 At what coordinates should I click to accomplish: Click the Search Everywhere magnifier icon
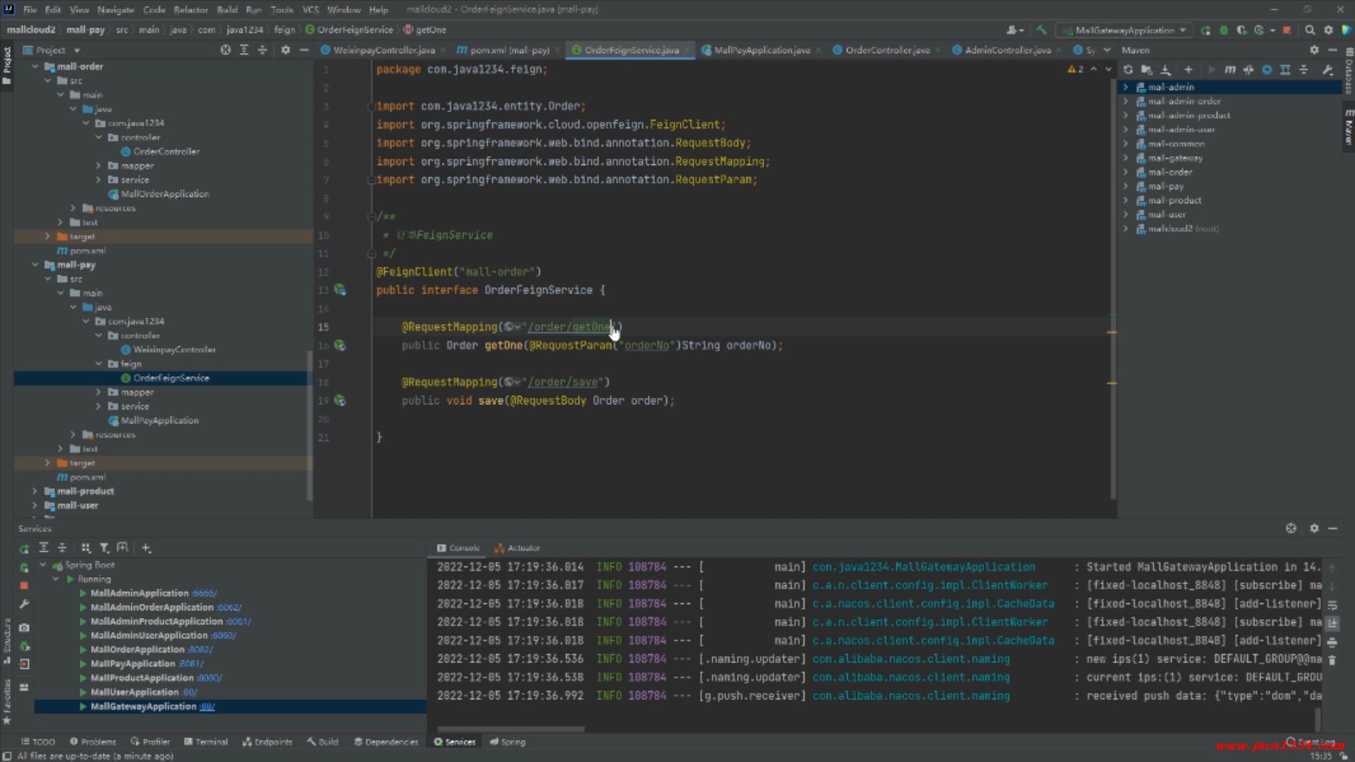[x=1310, y=30]
